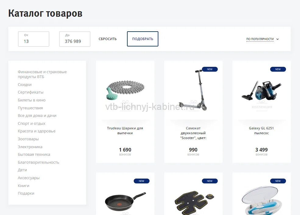Click 'Сбросить' to reset filters
The image size is (300, 215).
pos(108,39)
